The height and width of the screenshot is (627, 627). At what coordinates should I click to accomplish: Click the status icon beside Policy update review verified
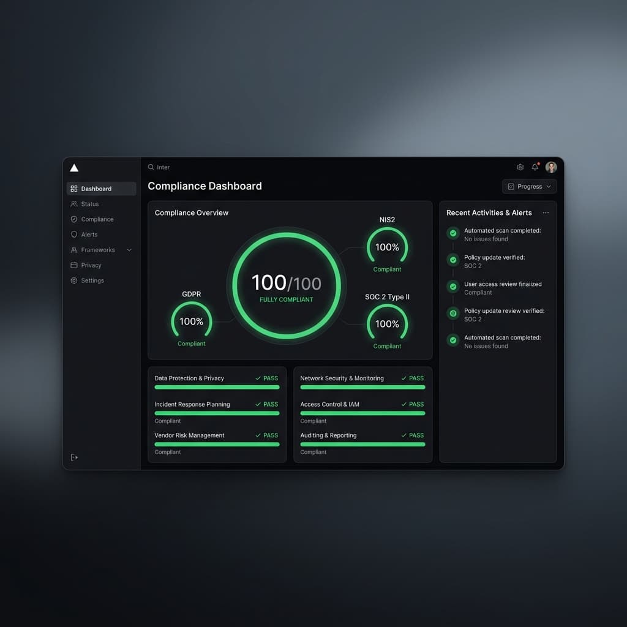coord(453,313)
